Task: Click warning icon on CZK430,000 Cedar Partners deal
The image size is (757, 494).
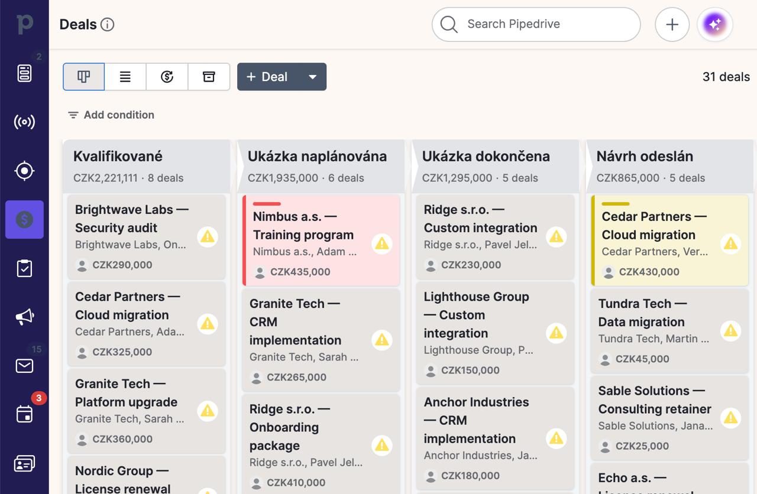Action: (x=731, y=243)
